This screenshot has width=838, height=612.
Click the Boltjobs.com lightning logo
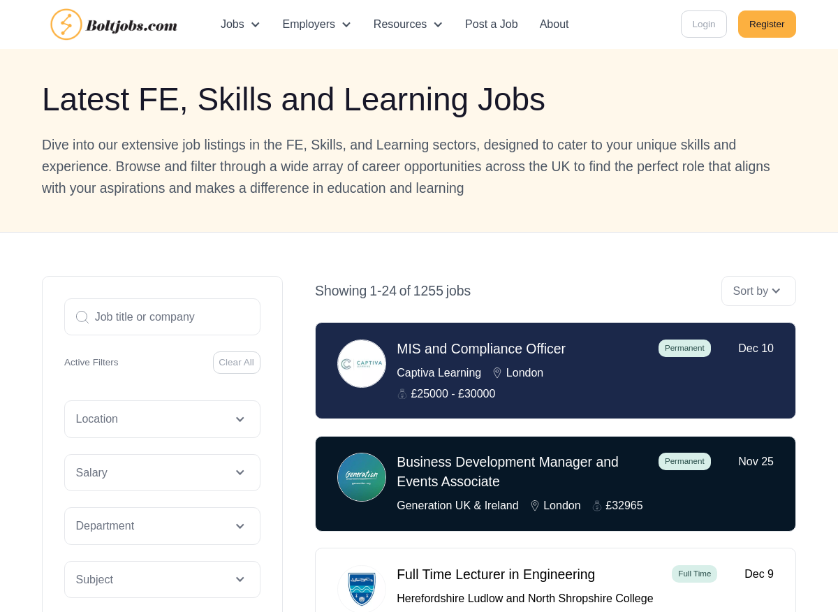coord(66,24)
